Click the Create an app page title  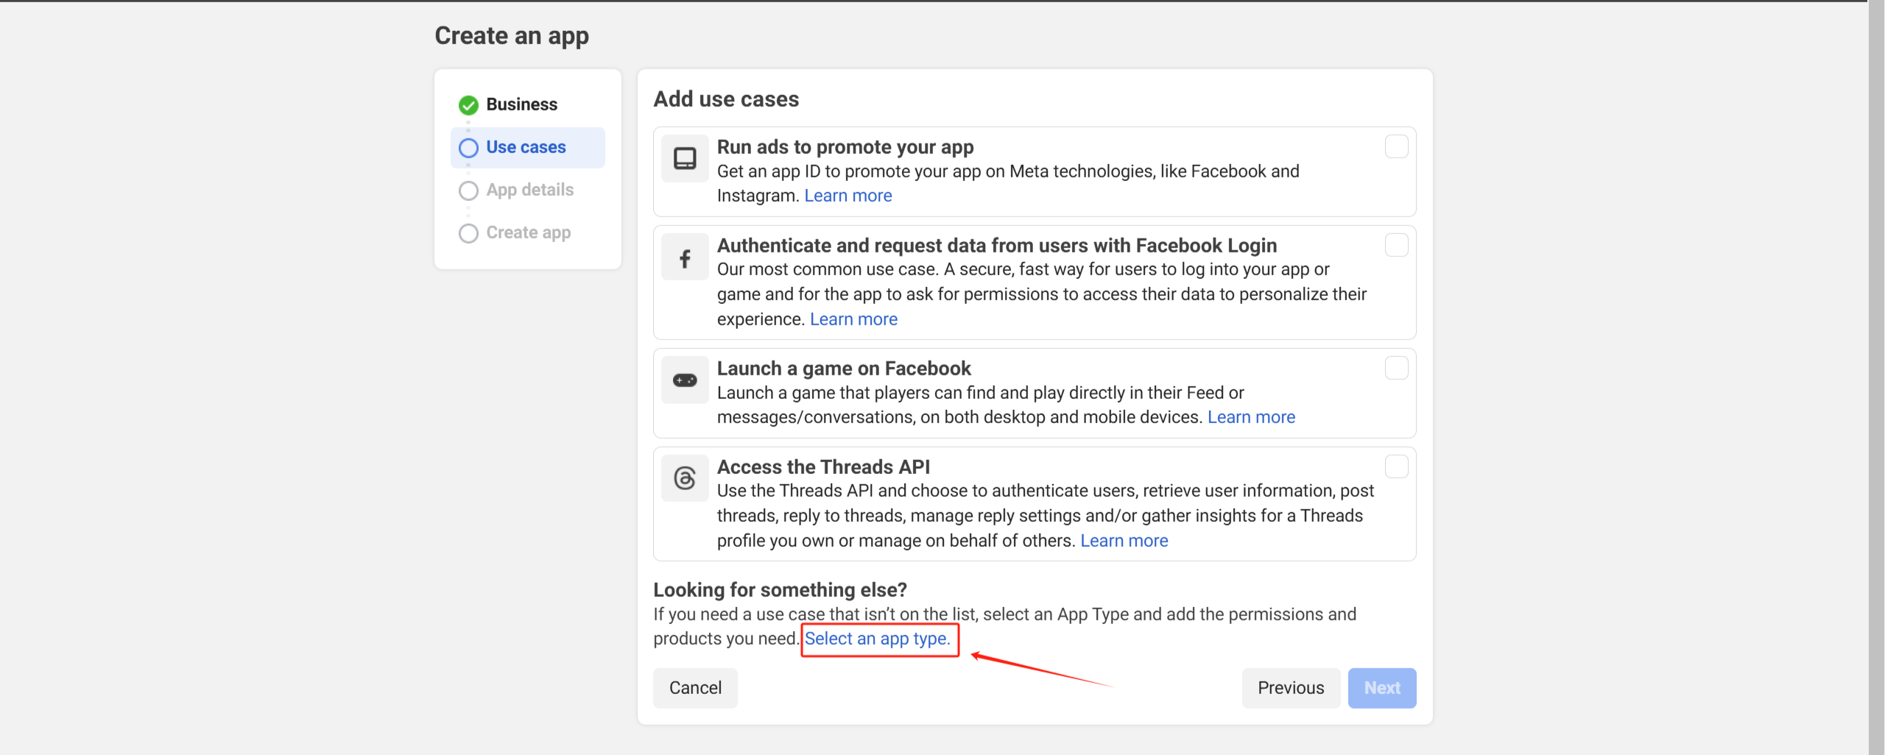[x=512, y=35]
